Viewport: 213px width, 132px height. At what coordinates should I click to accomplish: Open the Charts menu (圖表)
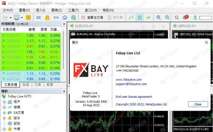coord(57,10)
